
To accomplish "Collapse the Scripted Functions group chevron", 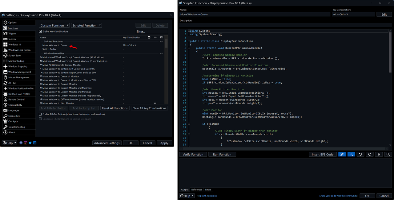I will click(x=161, y=41).
